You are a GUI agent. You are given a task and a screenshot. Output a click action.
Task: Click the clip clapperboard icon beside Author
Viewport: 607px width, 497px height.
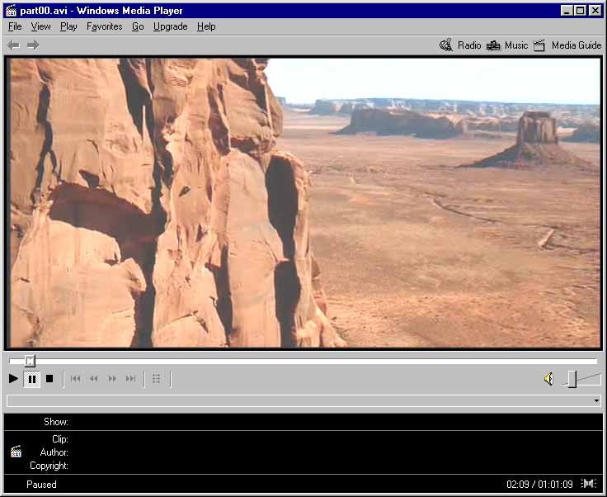(16, 452)
